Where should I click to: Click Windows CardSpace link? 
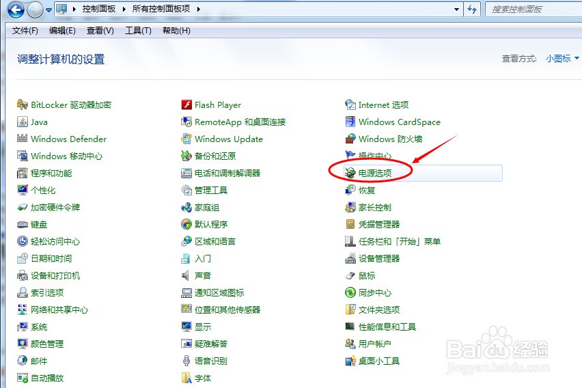click(400, 122)
